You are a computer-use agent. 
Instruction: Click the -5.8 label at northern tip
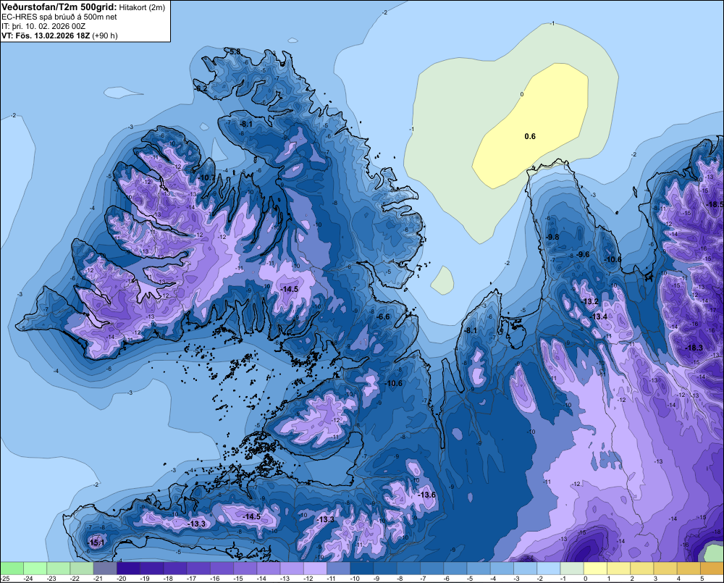pos(234,51)
